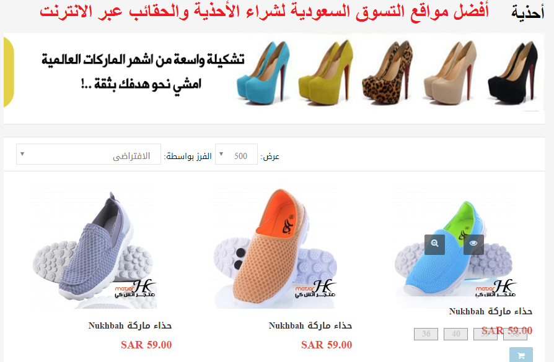Click the yellow circle at banner's left edge
Image resolution: width=554 pixels, height=362 pixels.
[x=9, y=72]
